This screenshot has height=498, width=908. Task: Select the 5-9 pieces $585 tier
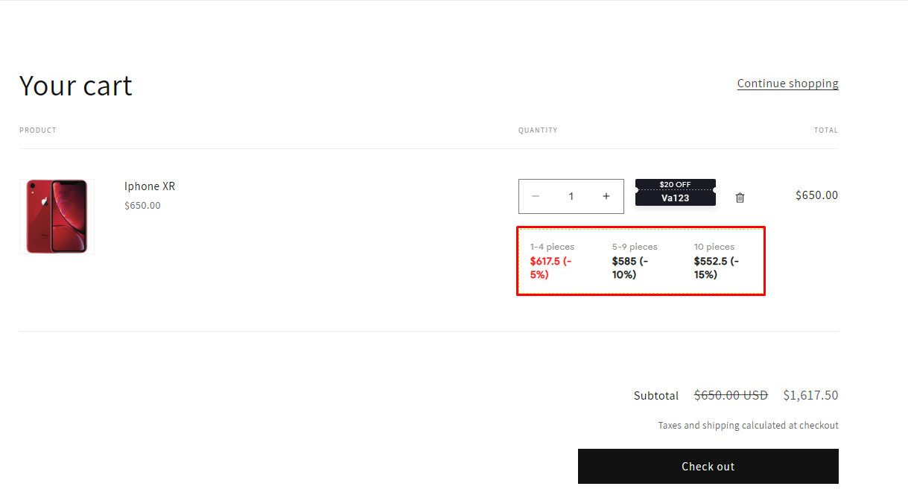[635, 261]
